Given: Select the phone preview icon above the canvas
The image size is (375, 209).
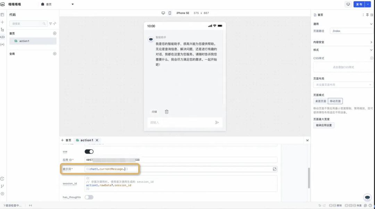Looking at the screenshot, I should [x=169, y=12].
